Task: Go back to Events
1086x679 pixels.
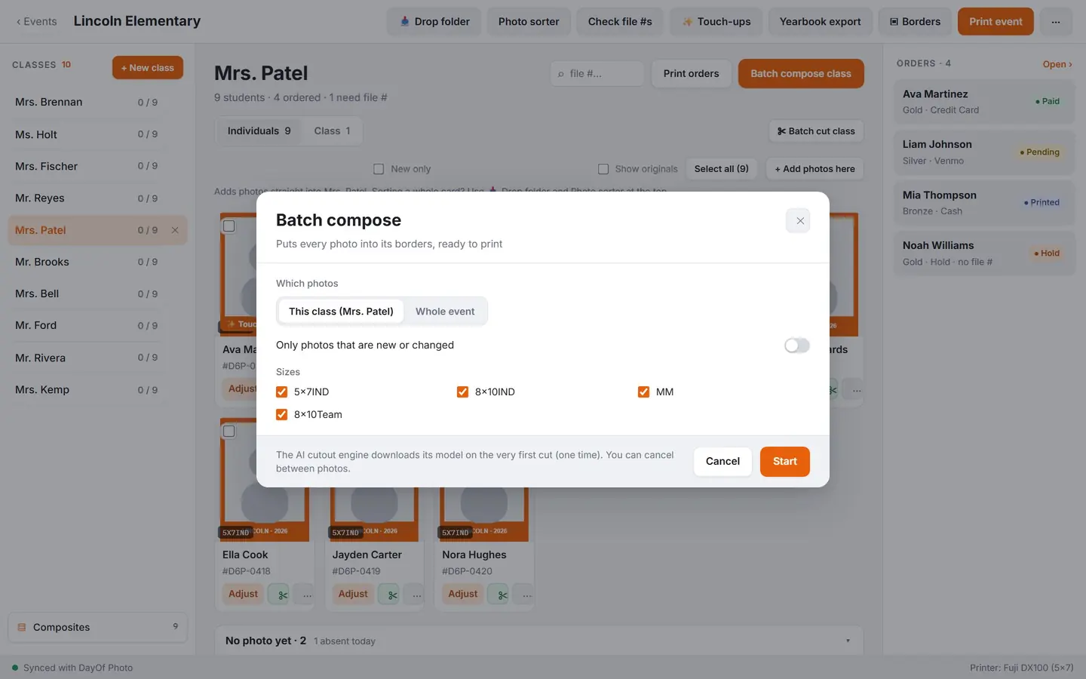Action: 36,22
